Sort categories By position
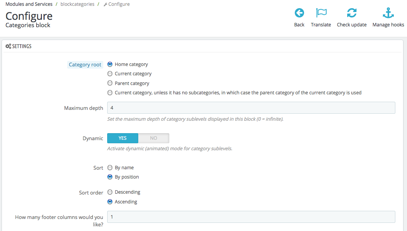The height and width of the screenshot is (231, 407). (110, 177)
